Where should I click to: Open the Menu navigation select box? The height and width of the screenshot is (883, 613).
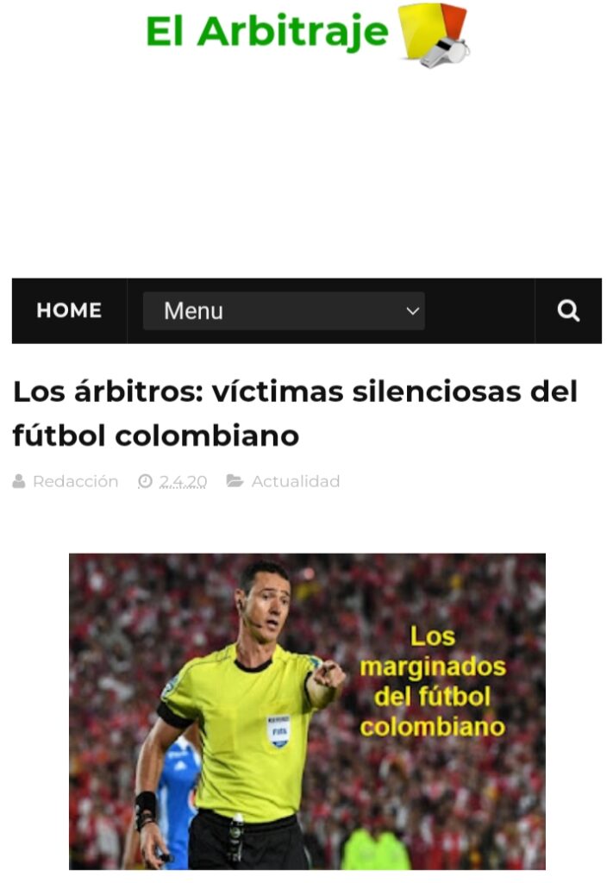tap(284, 310)
